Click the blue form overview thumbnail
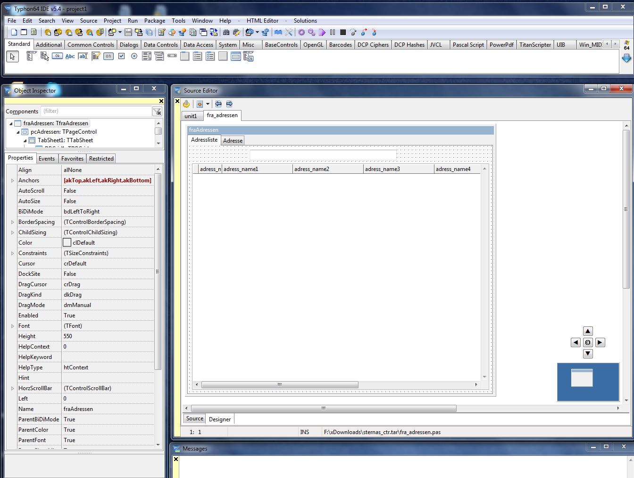Screen dimensions: 634x478 coord(588,382)
